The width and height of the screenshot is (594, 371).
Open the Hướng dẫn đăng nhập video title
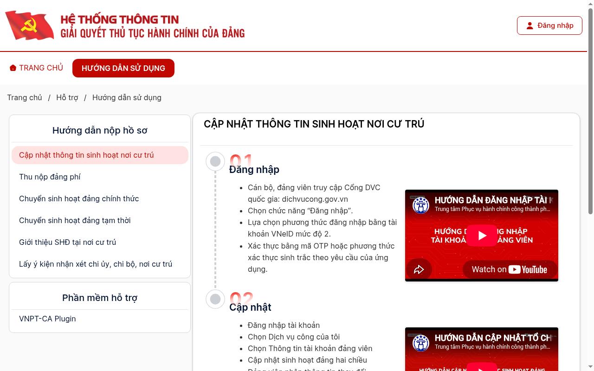coord(494,200)
